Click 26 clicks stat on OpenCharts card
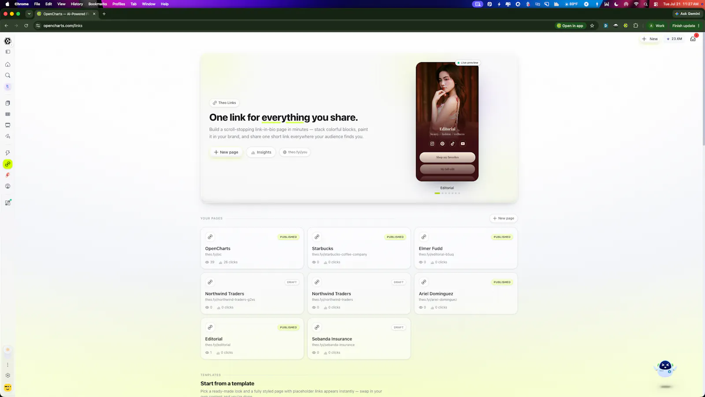This screenshot has width=705, height=397. coord(228,262)
